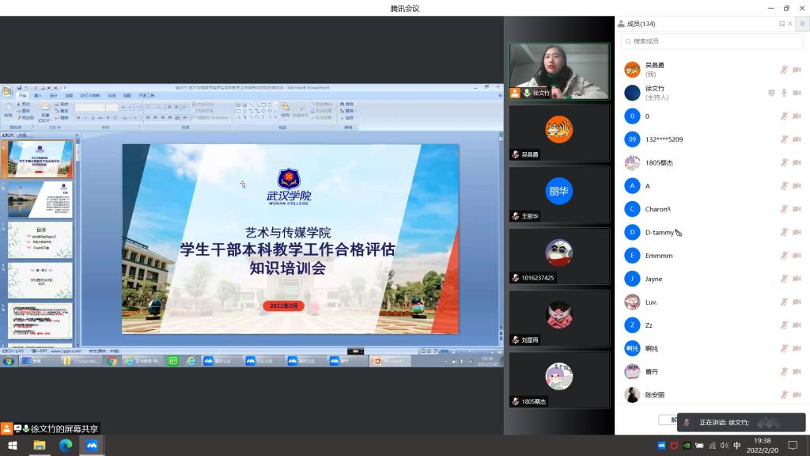This screenshot has width=810, height=456.
Task: Select the 1016237425 video tile
Action: [559, 256]
